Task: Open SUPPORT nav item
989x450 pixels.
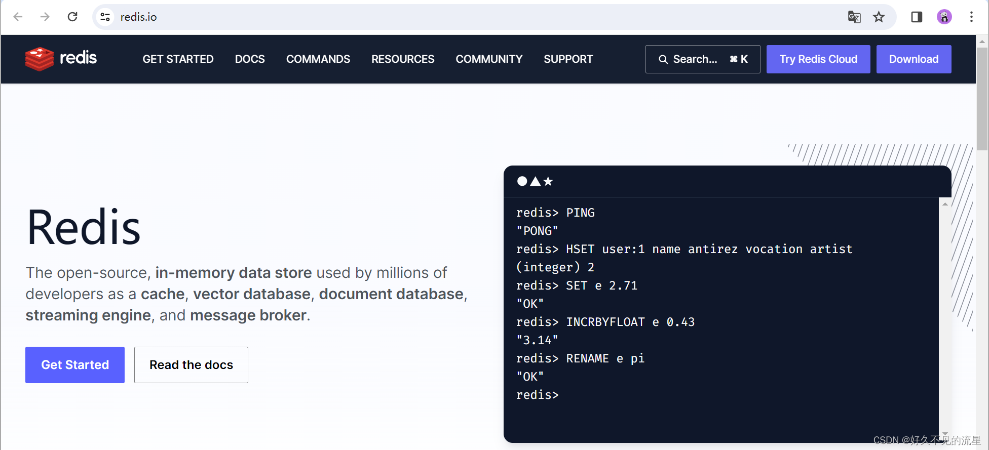Action: click(x=568, y=59)
